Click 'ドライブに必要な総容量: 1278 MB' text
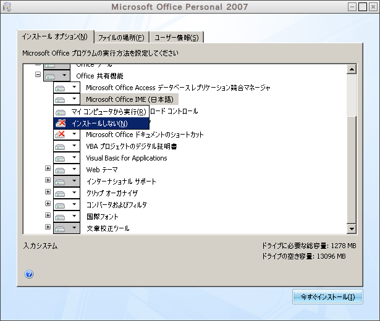 [x=309, y=246]
